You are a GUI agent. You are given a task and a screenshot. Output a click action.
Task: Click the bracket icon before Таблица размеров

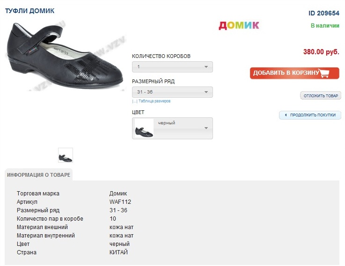click(134, 101)
